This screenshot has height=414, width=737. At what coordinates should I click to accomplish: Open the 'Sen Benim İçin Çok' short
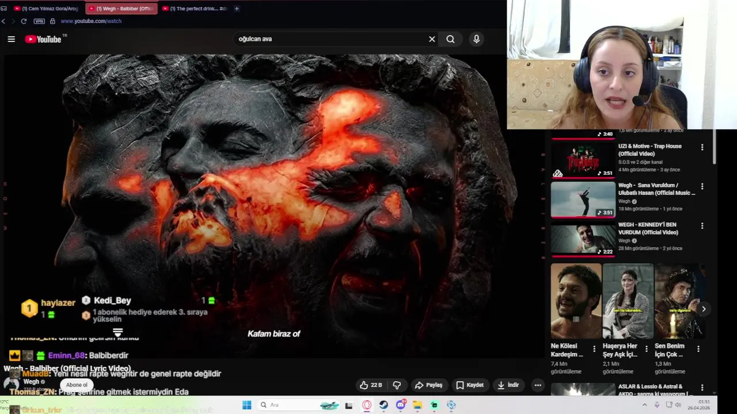679,301
